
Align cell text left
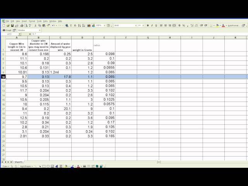tap(161, 26)
